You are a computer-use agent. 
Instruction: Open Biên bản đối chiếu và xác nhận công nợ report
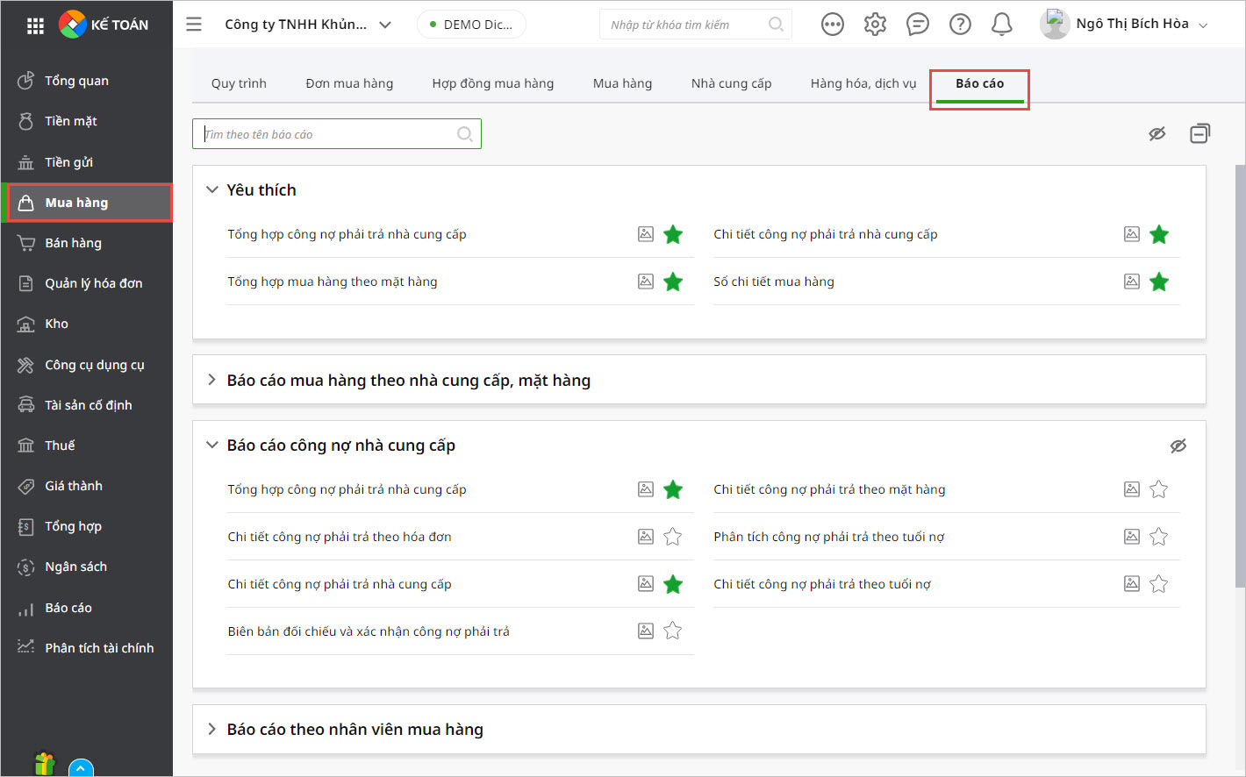point(369,631)
